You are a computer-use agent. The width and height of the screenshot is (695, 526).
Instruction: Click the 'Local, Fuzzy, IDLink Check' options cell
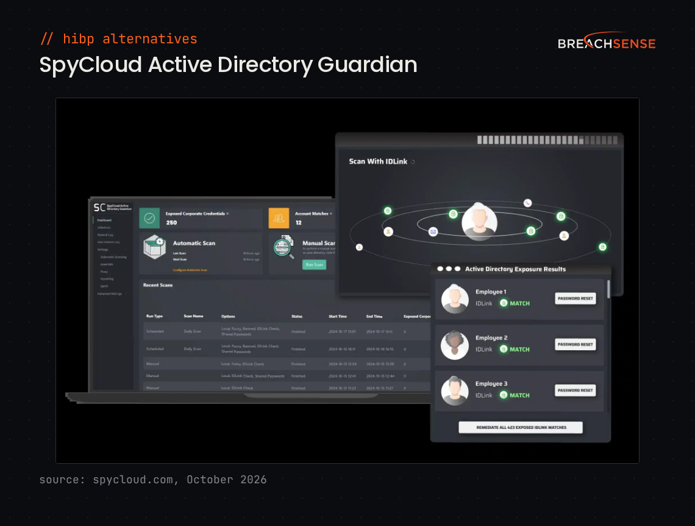243,364
